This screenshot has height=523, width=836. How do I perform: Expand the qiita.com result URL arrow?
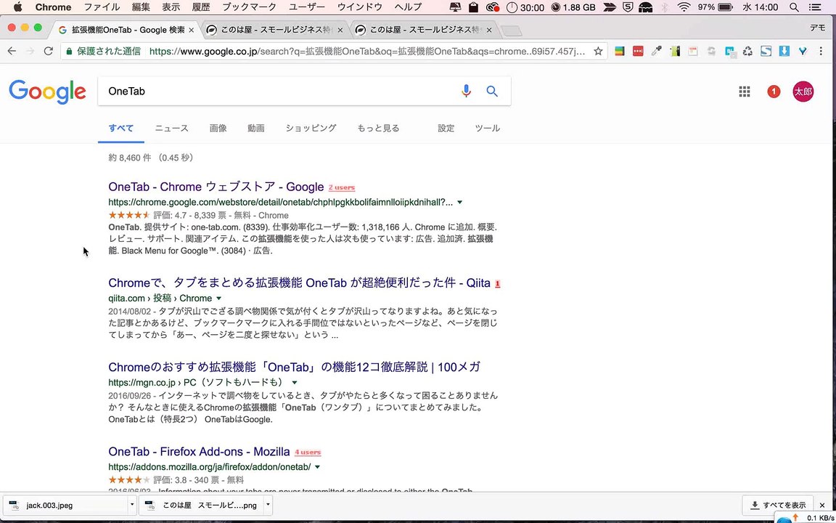coord(218,299)
